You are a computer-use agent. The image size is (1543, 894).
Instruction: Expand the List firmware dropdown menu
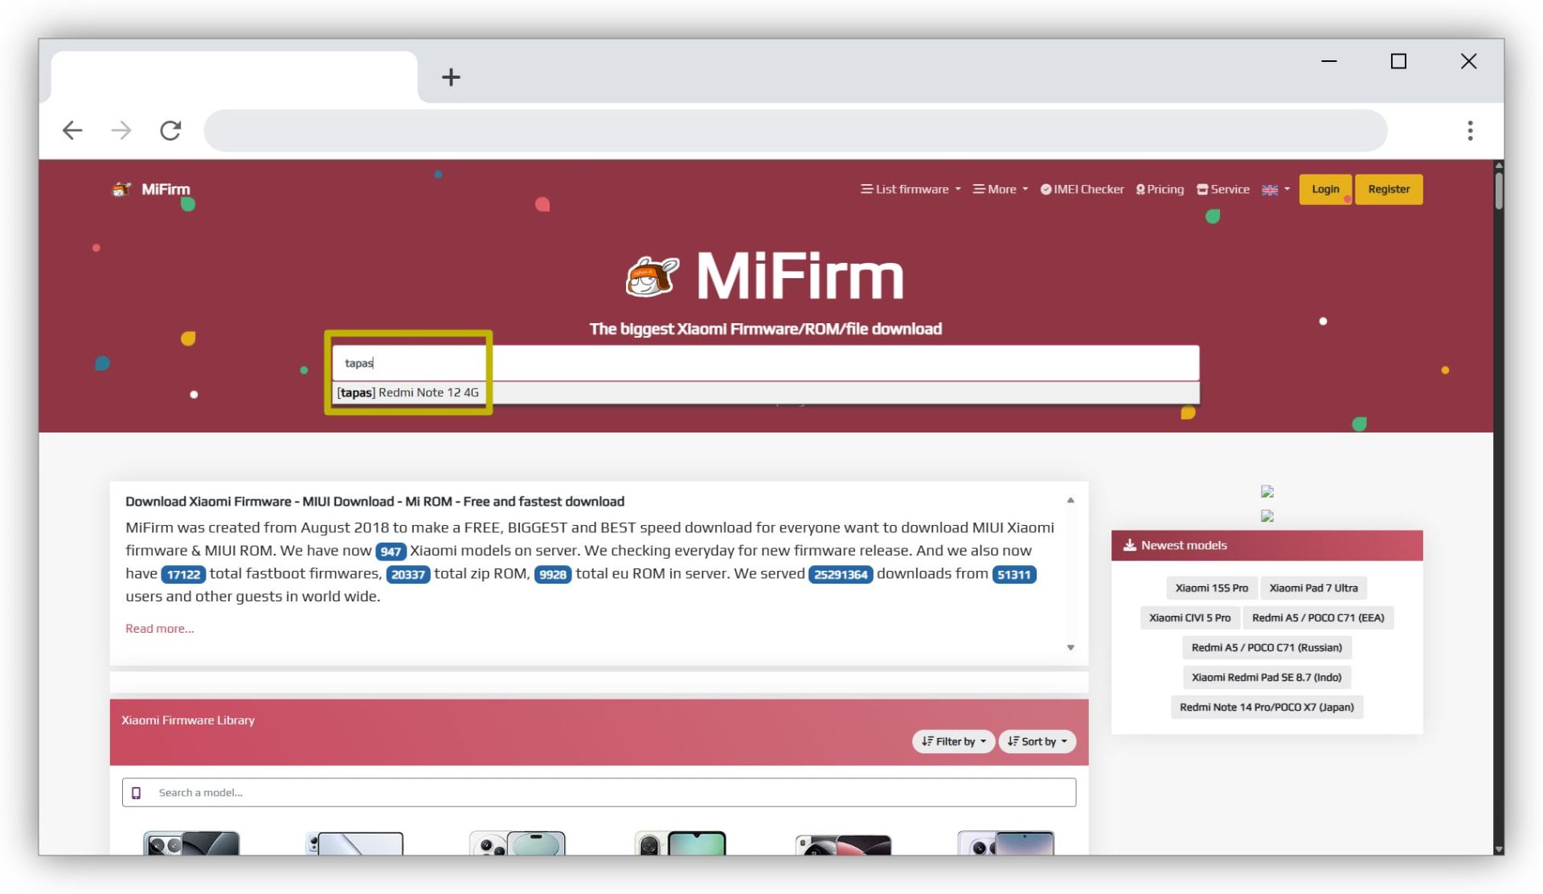[911, 189]
